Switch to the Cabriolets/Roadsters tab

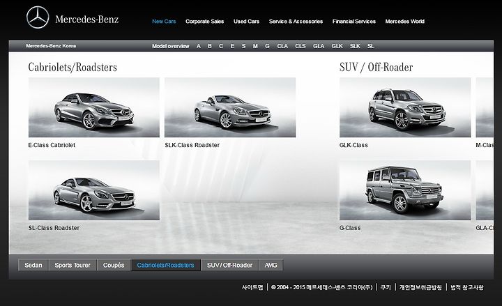tap(165, 265)
